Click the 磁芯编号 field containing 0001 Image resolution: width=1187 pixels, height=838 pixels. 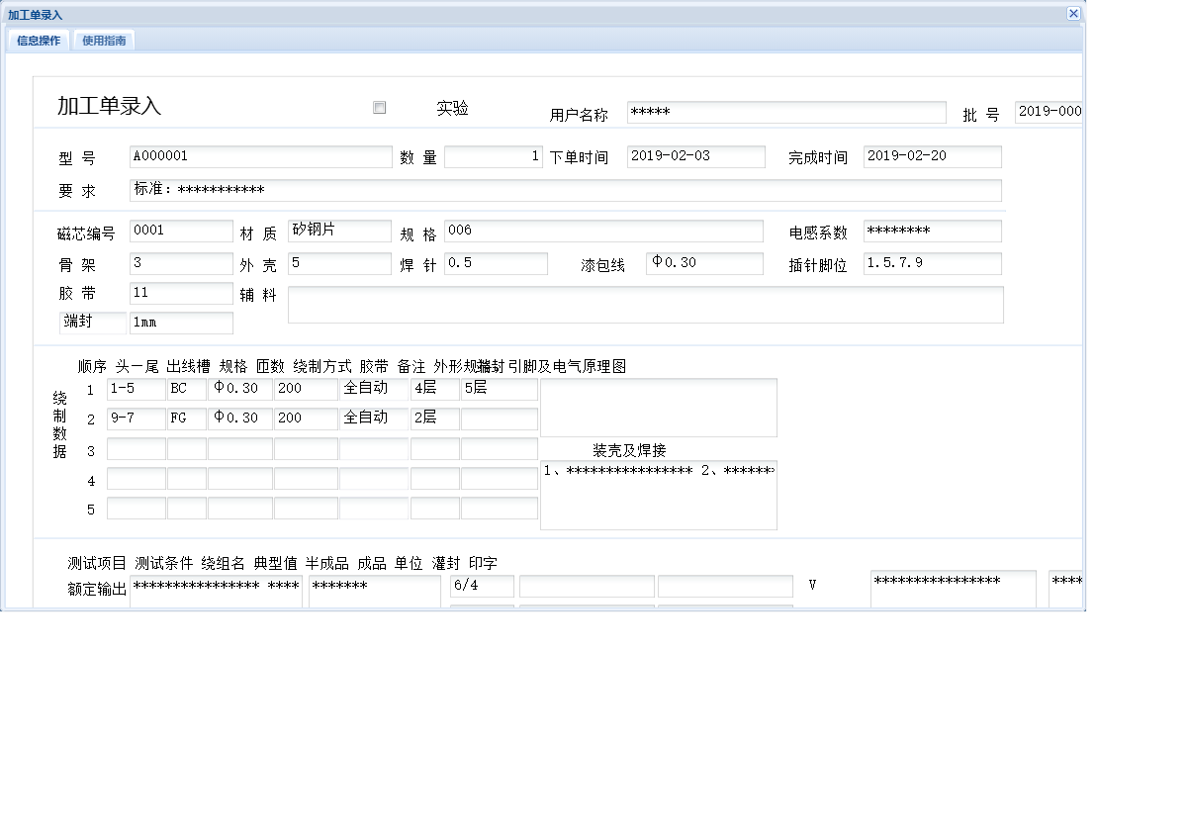point(181,231)
